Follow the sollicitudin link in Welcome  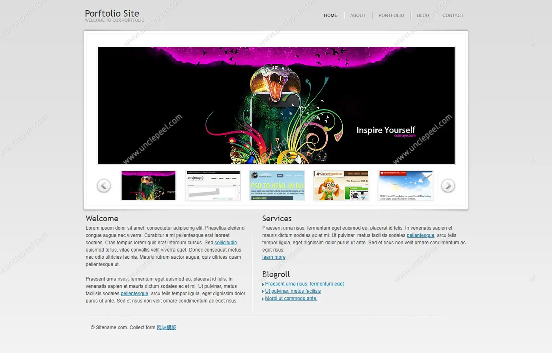click(x=226, y=243)
